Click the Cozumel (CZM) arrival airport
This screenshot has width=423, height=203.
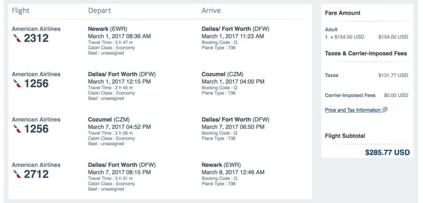tap(222, 74)
